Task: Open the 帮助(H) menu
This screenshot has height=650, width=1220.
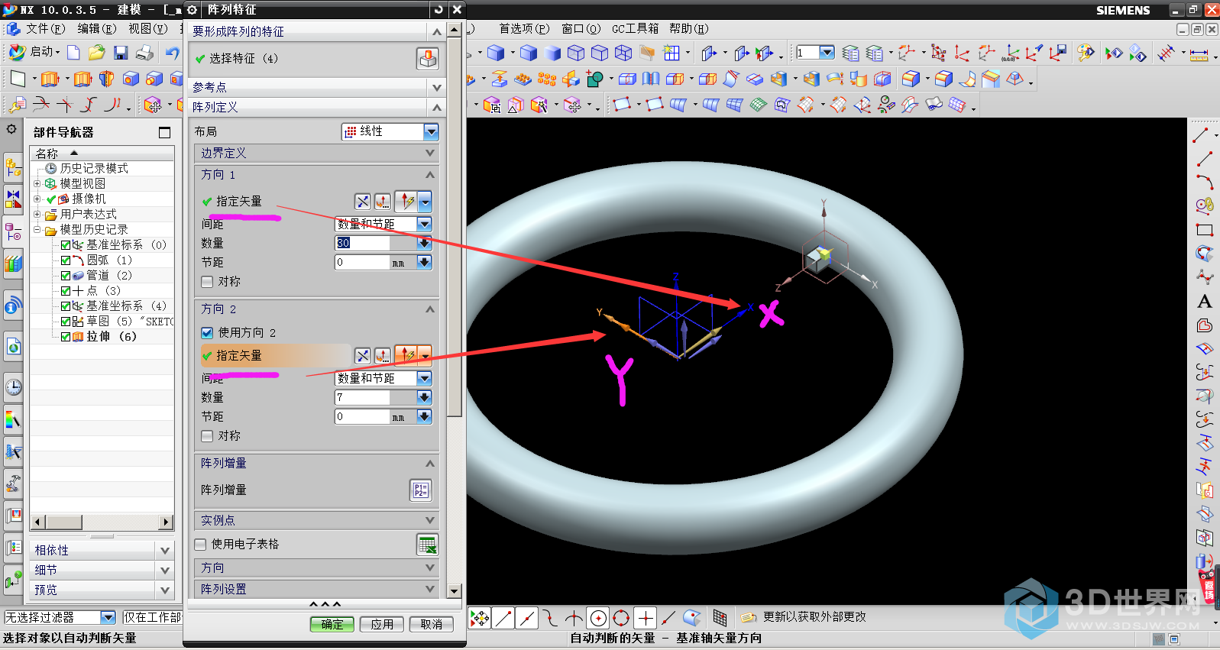Action: coord(688,29)
